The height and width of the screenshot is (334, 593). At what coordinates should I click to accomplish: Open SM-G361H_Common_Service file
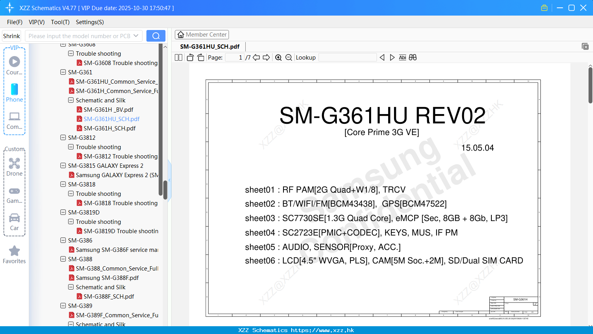click(113, 91)
